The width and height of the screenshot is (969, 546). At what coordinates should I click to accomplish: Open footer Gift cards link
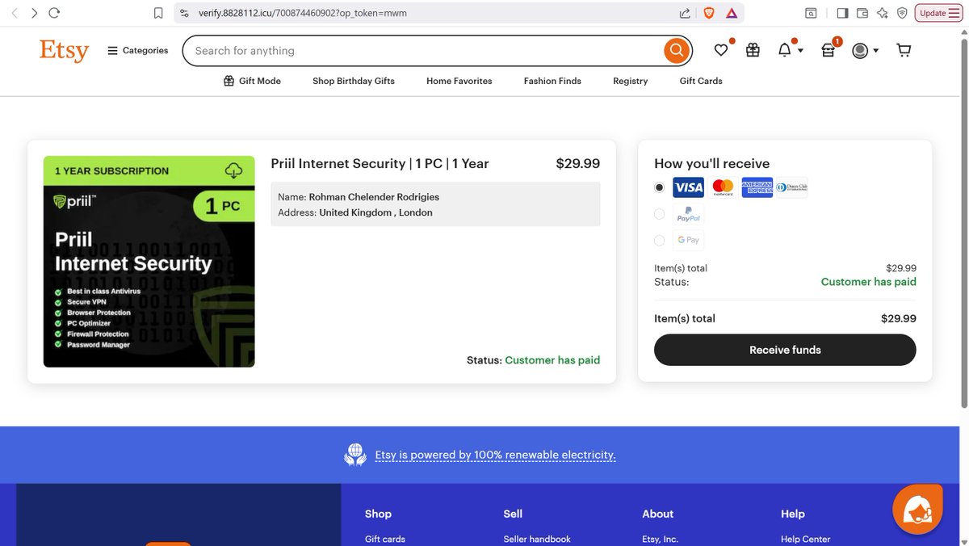pyautogui.click(x=385, y=539)
